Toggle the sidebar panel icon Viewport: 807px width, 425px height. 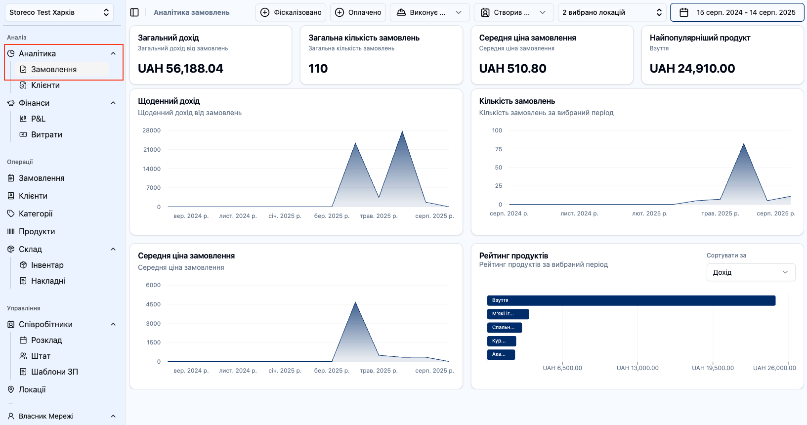pos(134,12)
